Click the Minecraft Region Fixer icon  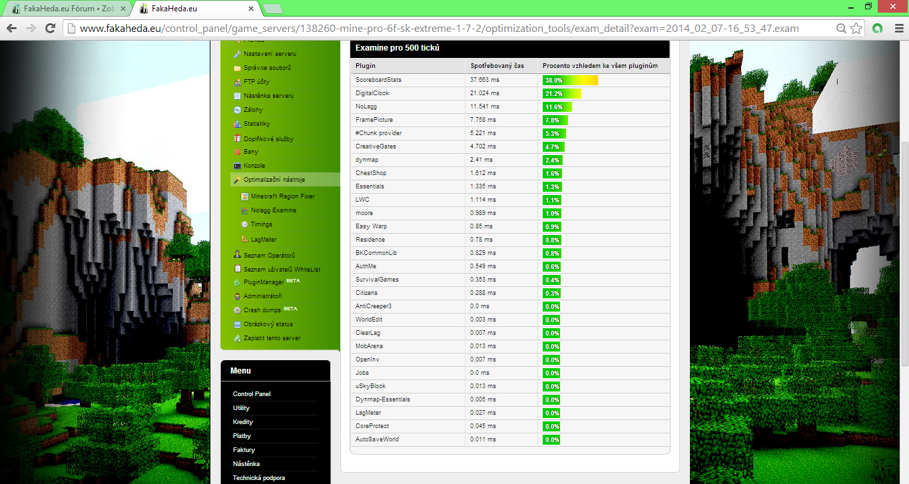pyautogui.click(x=244, y=196)
